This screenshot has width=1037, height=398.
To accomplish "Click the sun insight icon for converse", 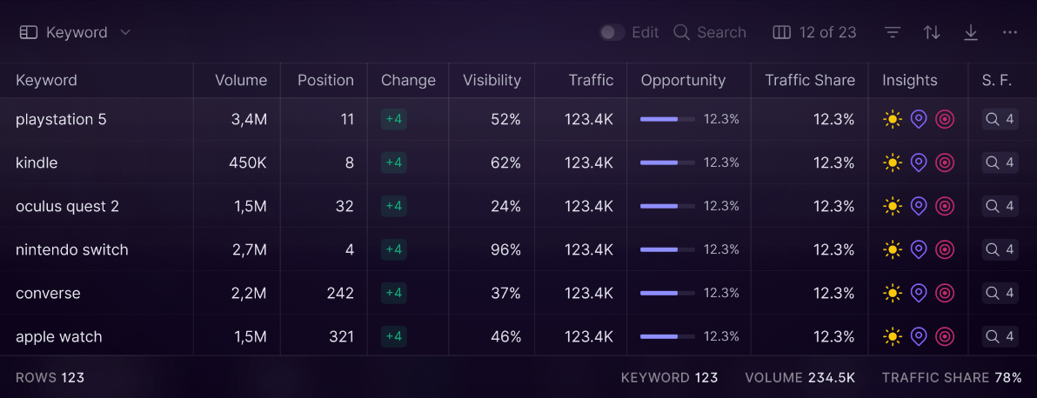I will click(x=893, y=293).
